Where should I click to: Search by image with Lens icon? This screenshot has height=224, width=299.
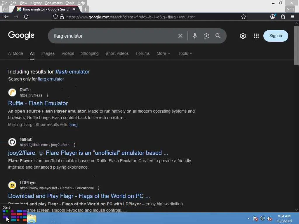tap(206, 36)
